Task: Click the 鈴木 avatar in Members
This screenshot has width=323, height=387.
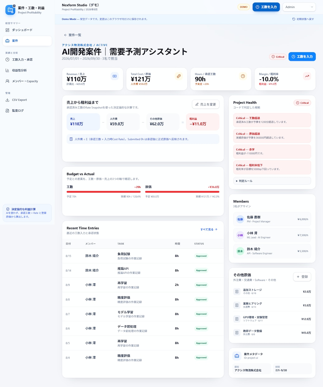Action: 240,251
